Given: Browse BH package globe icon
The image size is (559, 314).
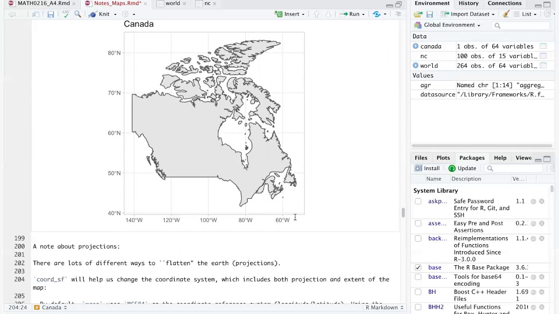Looking at the screenshot, I should click(533, 292).
